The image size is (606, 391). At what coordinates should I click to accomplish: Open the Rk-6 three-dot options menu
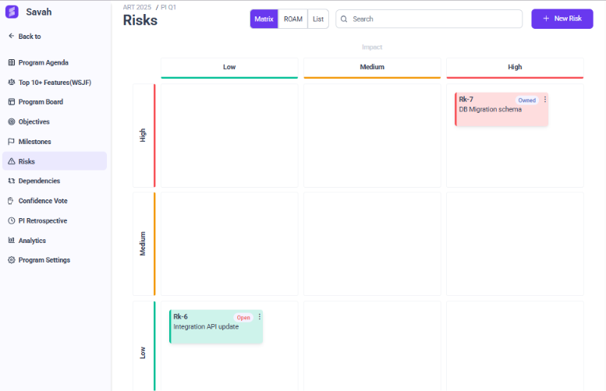click(260, 317)
